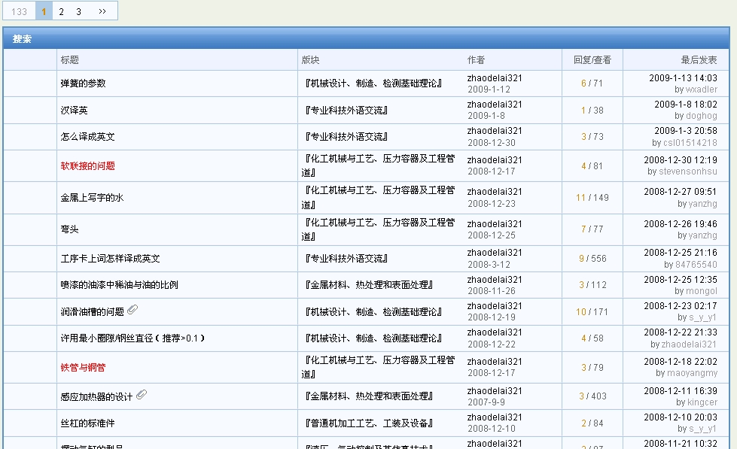
Task: View last poster yanzhg in 金属上写字的水 row
Action: tap(702, 203)
